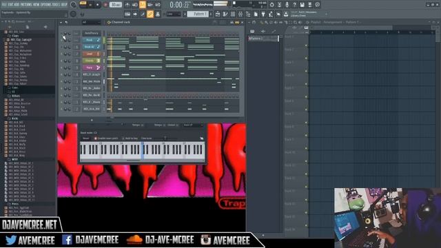Screen dimensions: 441x248
Task: Click the highlighted orange icon in top recording toolbar
Action: [x=143, y=5]
